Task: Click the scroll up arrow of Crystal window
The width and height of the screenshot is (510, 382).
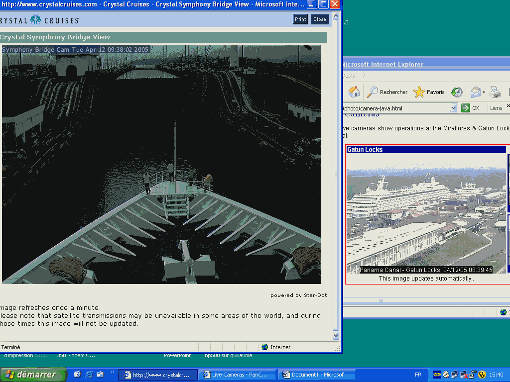Action: click(336, 15)
